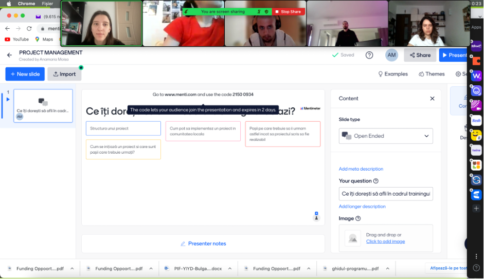Open the help question mark icon
This screenshot has width=484, height=279.
tap(369, 55)
